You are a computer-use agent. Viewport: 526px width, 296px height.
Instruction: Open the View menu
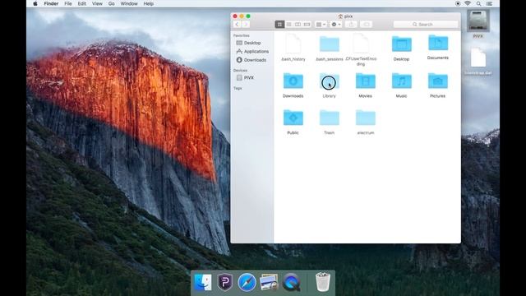tap(97, 3)
